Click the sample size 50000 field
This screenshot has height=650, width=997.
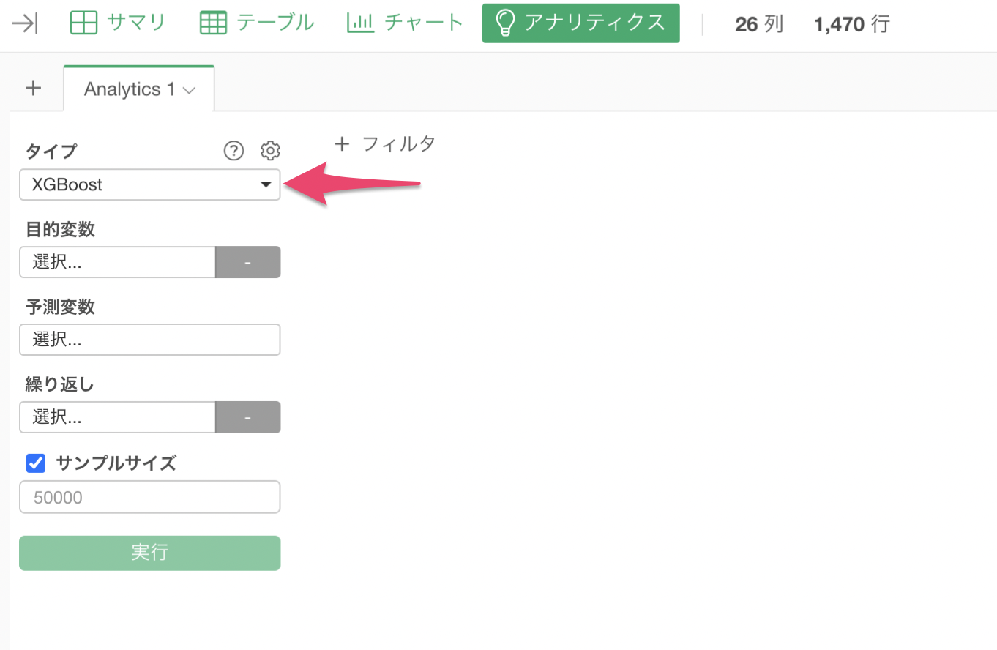150,497
